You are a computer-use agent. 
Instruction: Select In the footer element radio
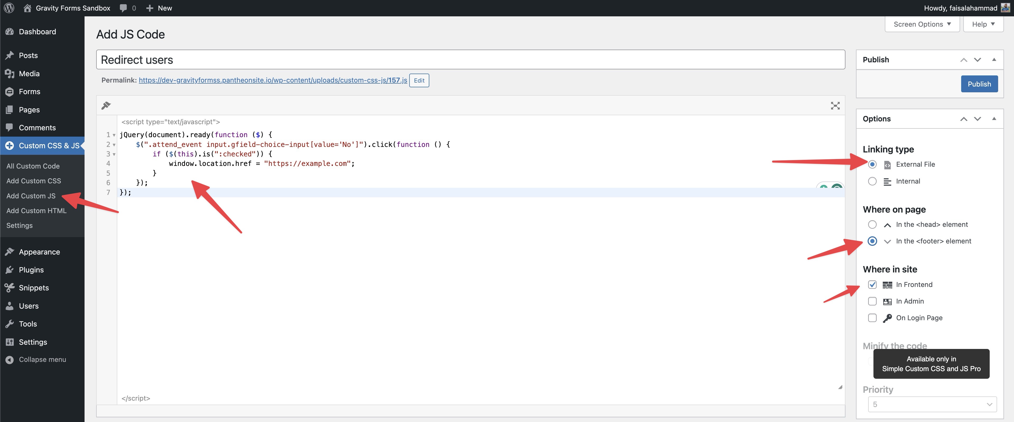pos(872,241)
